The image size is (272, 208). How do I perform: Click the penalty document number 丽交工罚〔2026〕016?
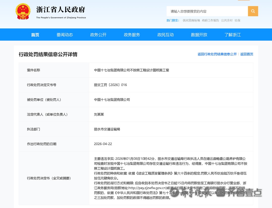110,85
